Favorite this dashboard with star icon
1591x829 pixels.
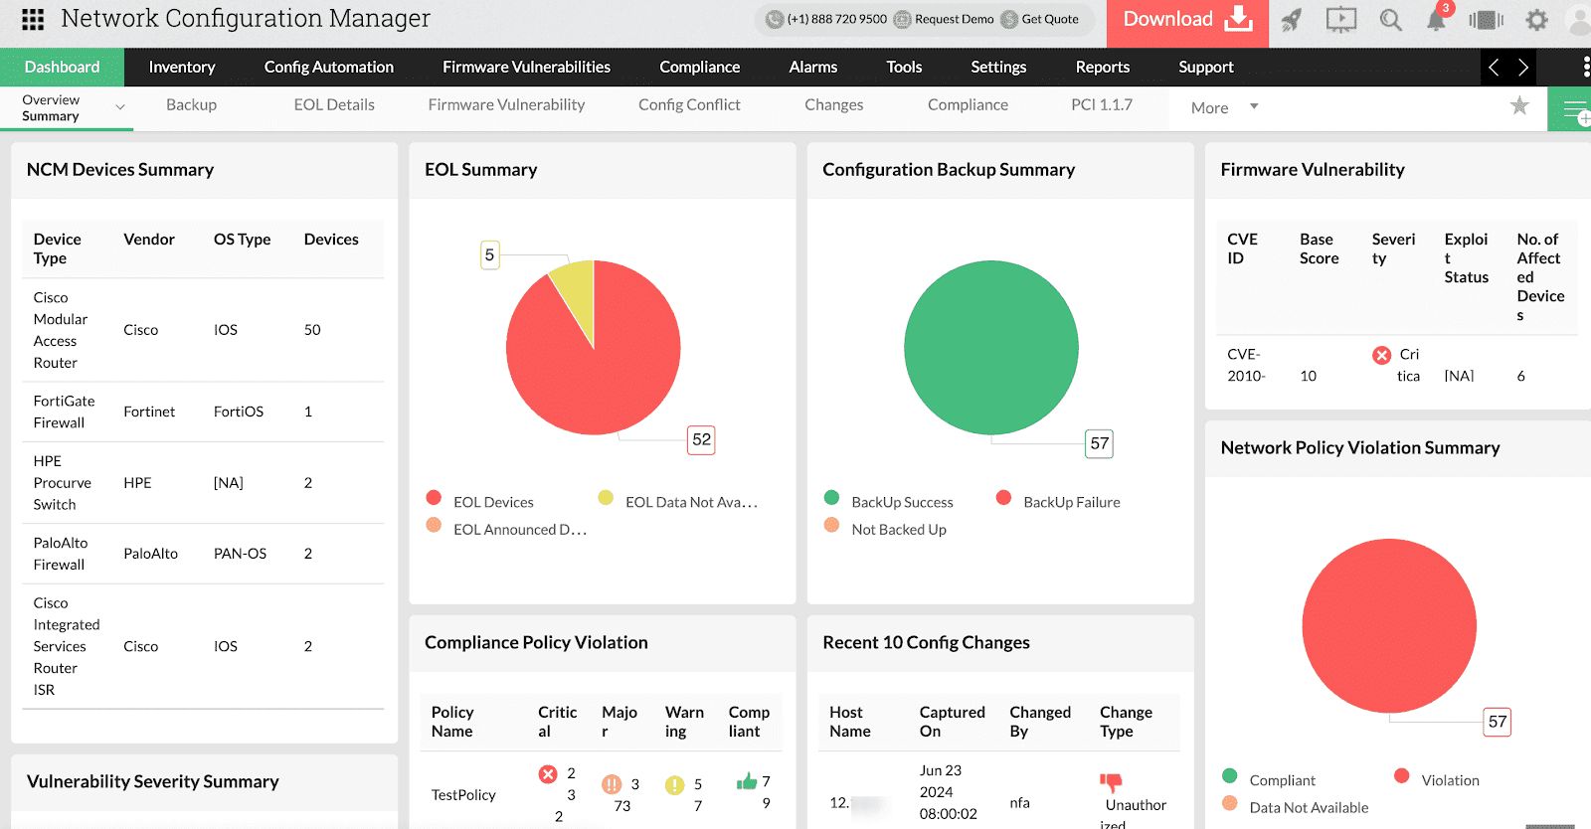click(x=1519, y=105)
